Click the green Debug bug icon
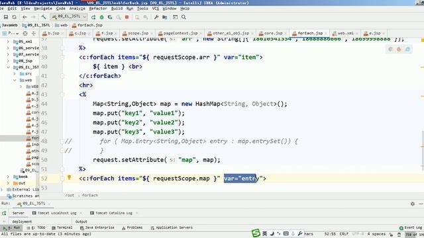Viewport: 424px width, 238px height. pyautogui.click(x=101, y=17)
